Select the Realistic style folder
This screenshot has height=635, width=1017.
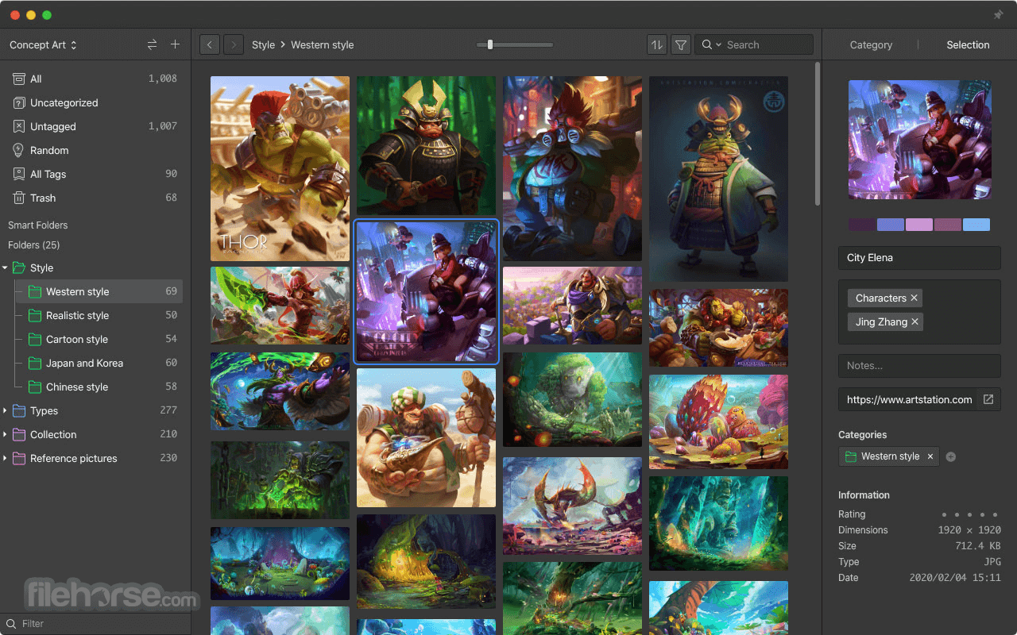click(x=99, y=315)
